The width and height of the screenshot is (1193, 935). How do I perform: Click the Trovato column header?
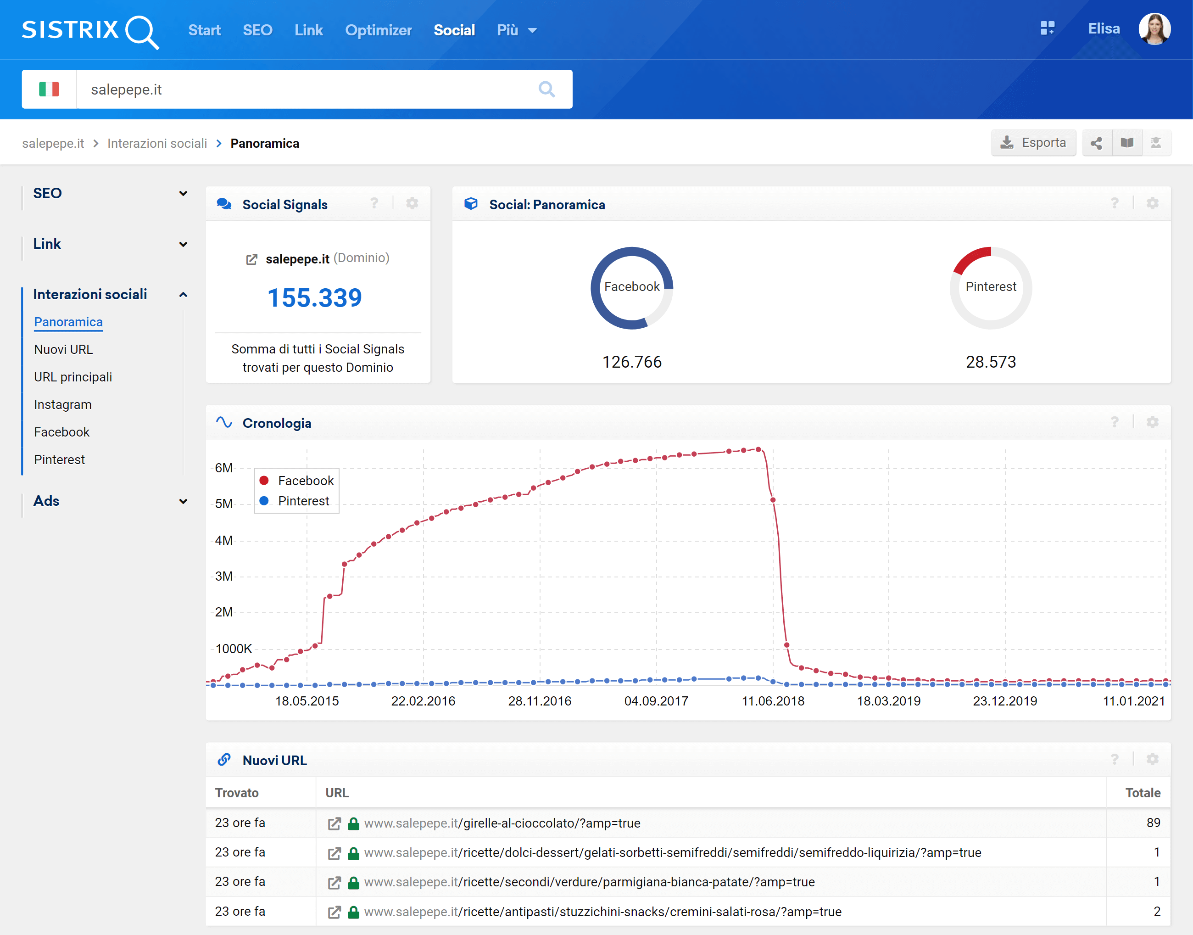point(236,793)
